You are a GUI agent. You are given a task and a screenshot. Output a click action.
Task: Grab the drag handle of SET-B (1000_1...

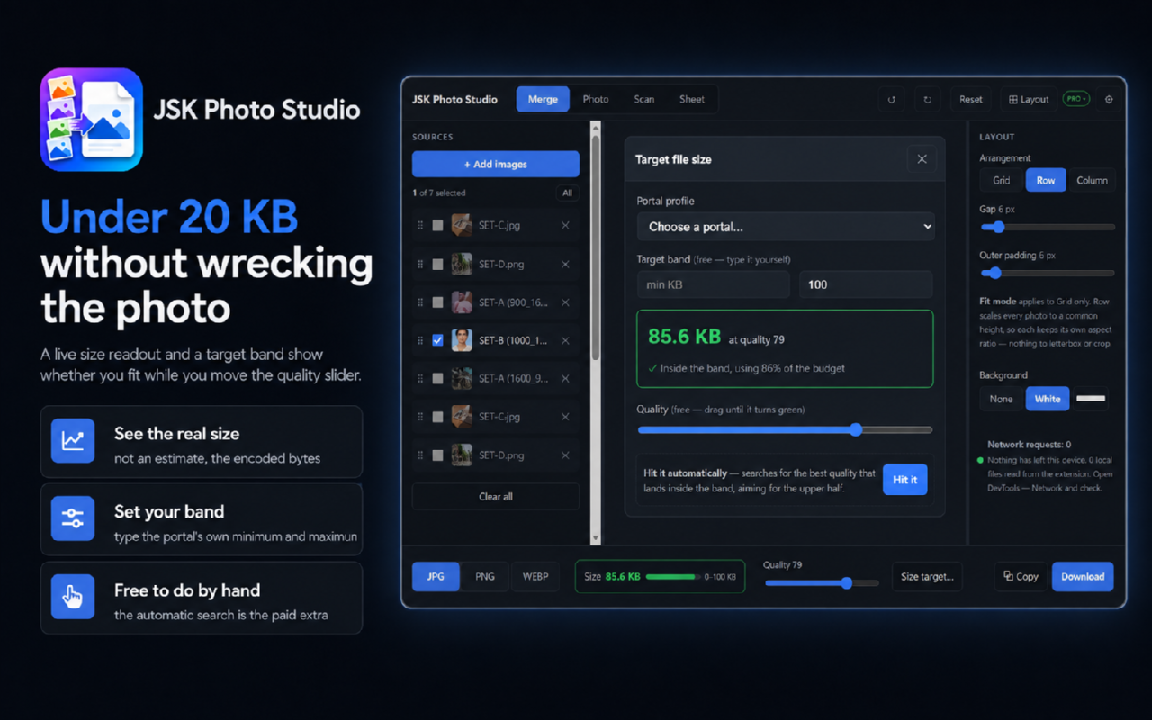[x=420, y=340]
